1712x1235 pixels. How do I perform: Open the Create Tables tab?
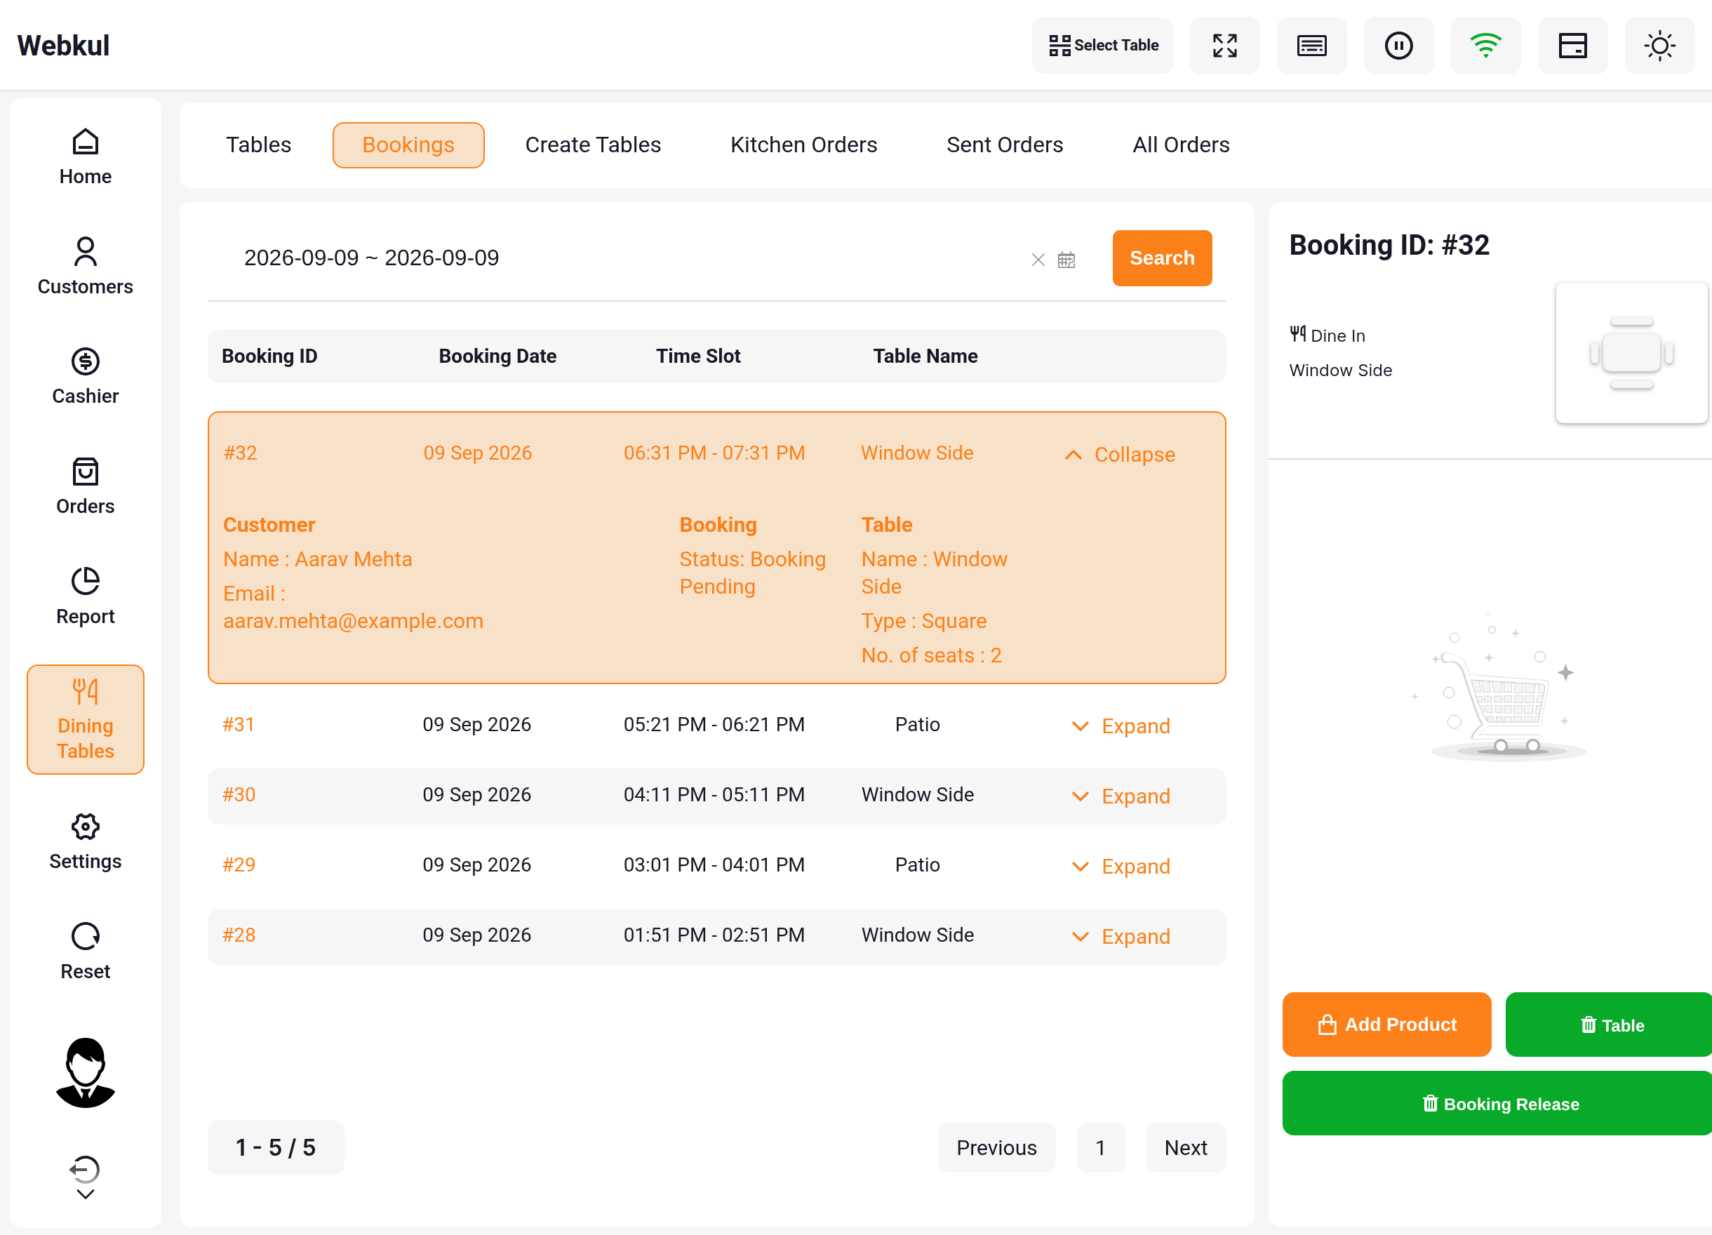pos(594,145)
